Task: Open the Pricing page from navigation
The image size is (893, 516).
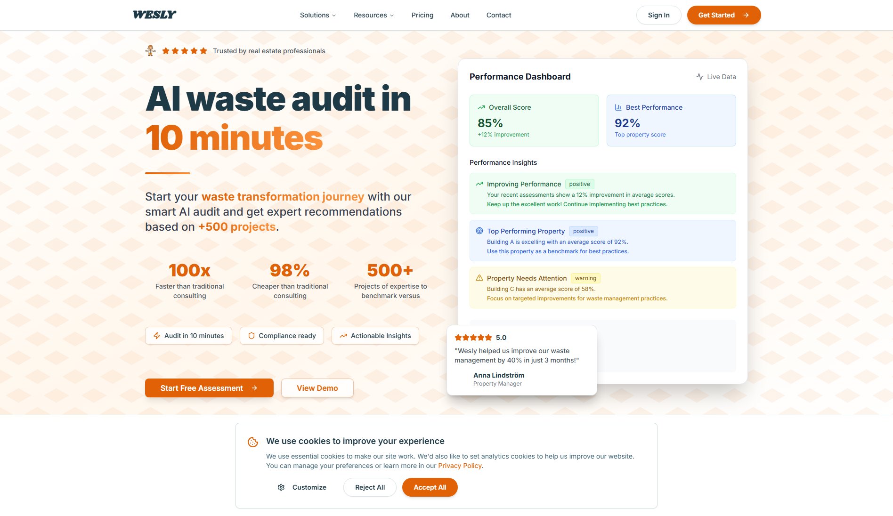Action: point(422,15)
